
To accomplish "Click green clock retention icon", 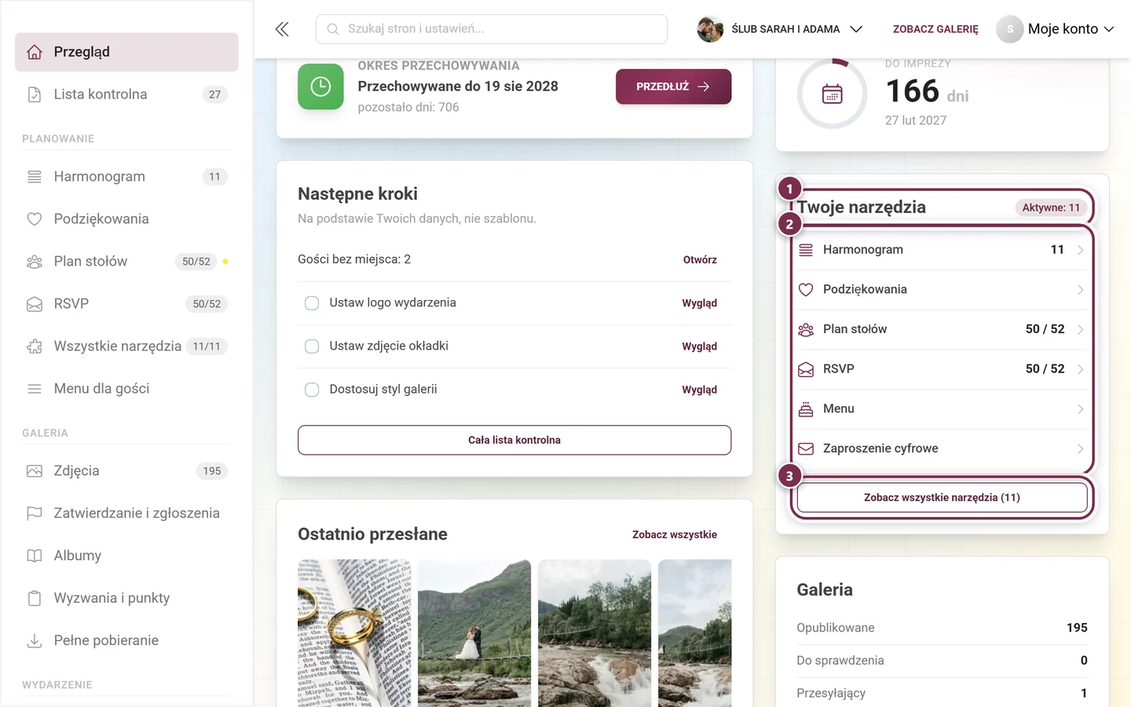I will click(320, 86).
